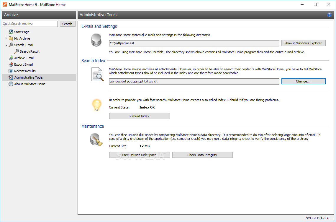
Task: Click the Search button
Action: pos(67,24)
